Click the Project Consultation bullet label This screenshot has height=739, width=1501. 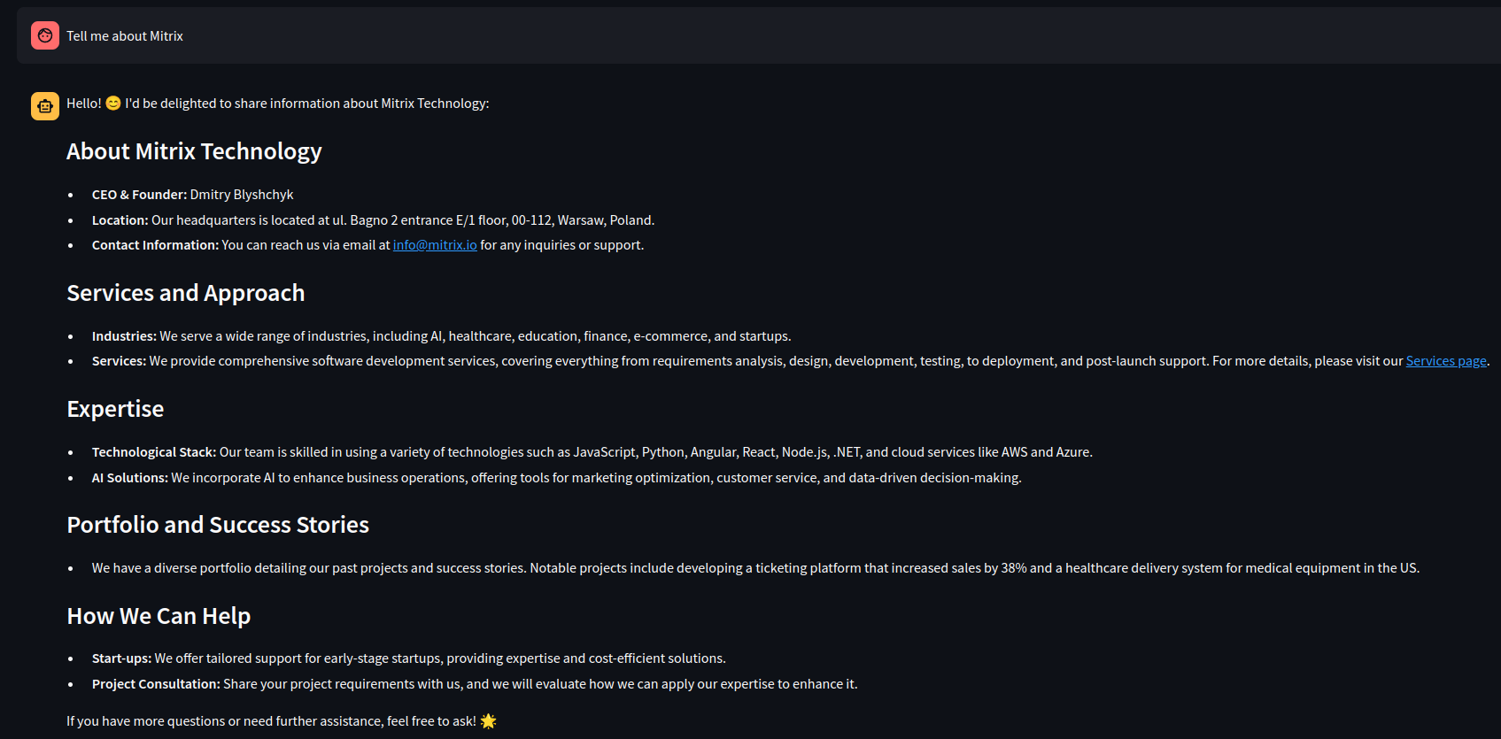156,684
